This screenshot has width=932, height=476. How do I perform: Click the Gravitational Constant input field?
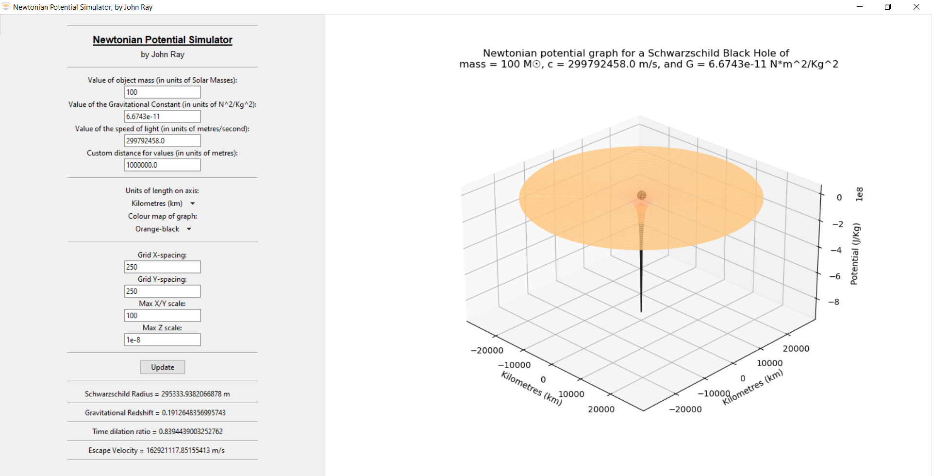(162, 117)
